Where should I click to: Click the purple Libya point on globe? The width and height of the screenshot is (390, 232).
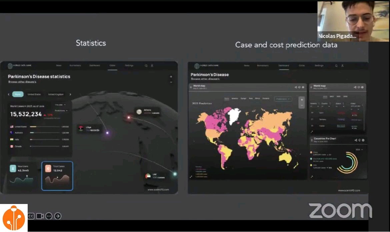[x=107, y=133]
